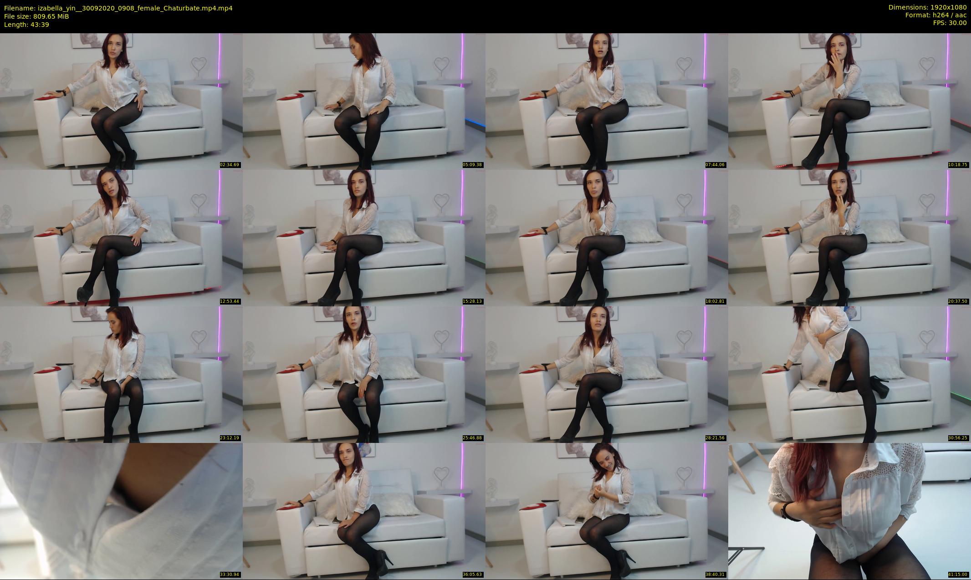Select the 28:21.56 frame
Screen dimensions: 971x580
(x=607, y=374)
